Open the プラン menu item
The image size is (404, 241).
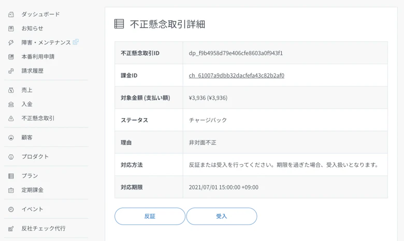click(30, 176)
